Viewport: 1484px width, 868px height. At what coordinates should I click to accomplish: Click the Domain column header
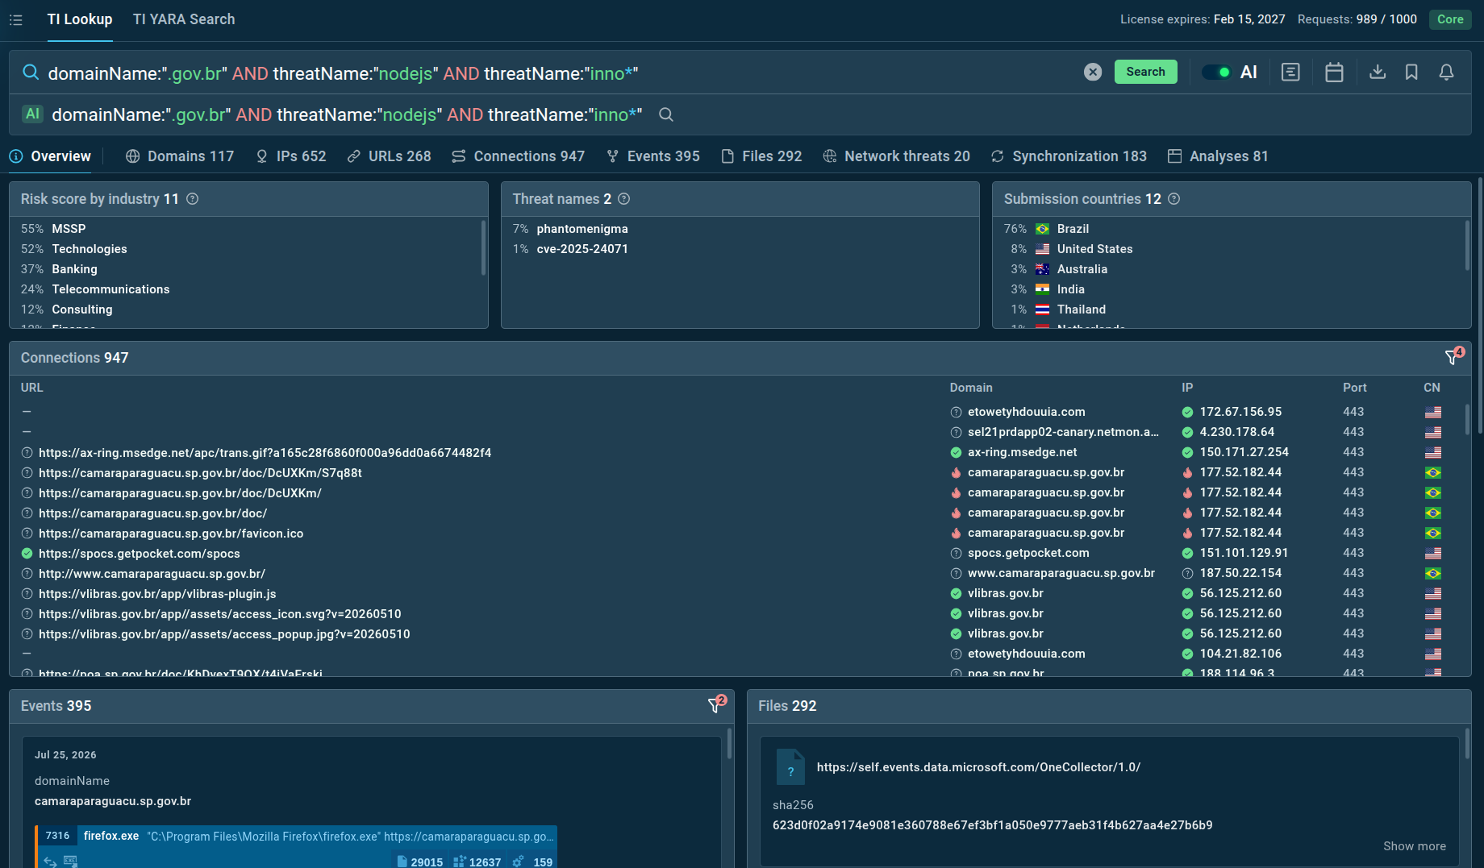click(970, 388)
